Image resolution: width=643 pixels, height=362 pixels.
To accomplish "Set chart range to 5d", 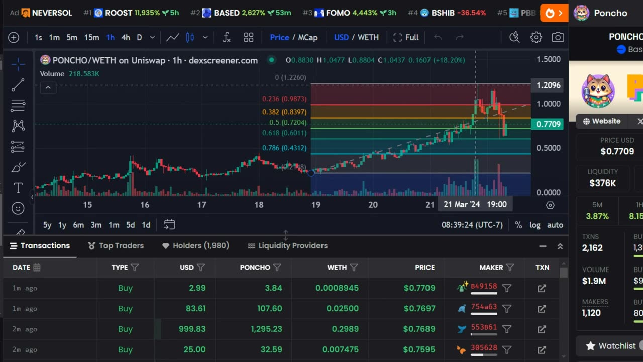I will pos(130,225).
